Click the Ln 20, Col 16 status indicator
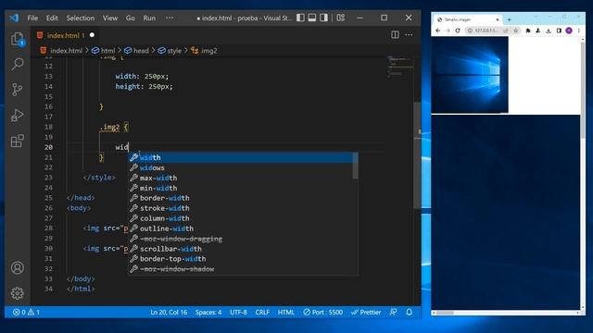This screenshot has height=333, width=593. point(169,313)
